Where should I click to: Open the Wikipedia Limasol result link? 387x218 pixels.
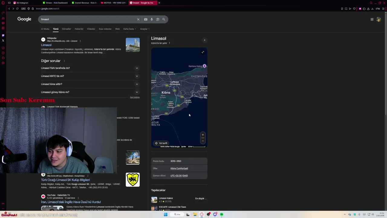(x=46, y=45)
